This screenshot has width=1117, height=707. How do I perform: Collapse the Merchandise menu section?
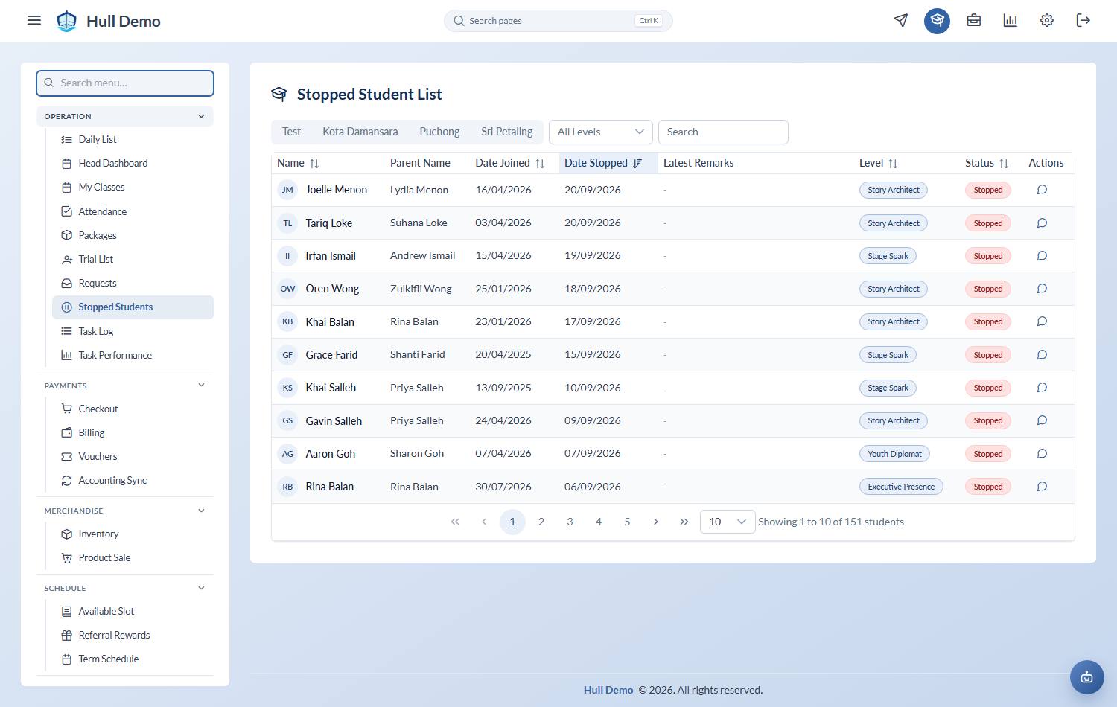[x=125, y=511]
